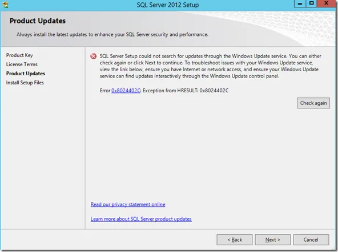Click the SQL Server 2012 Setup title text
The width and height of the screenshot is (338, 252).
click(168, 5)
